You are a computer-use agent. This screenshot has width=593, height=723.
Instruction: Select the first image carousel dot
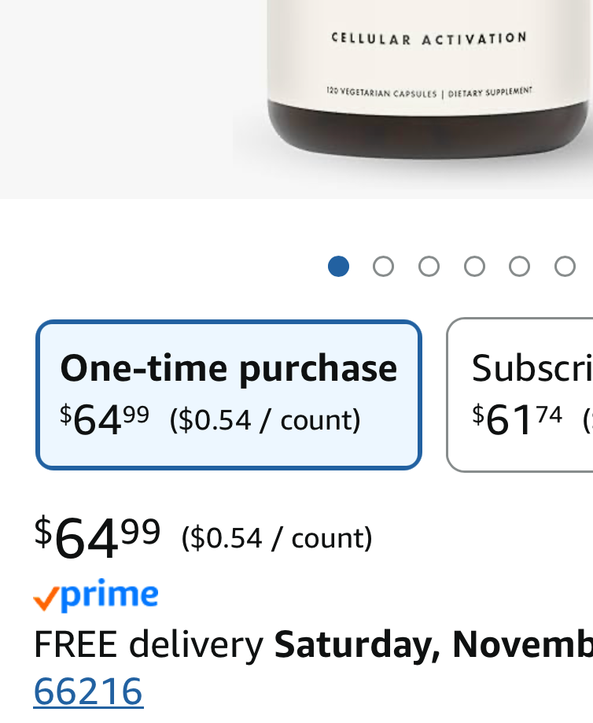(x=338, y=267)
